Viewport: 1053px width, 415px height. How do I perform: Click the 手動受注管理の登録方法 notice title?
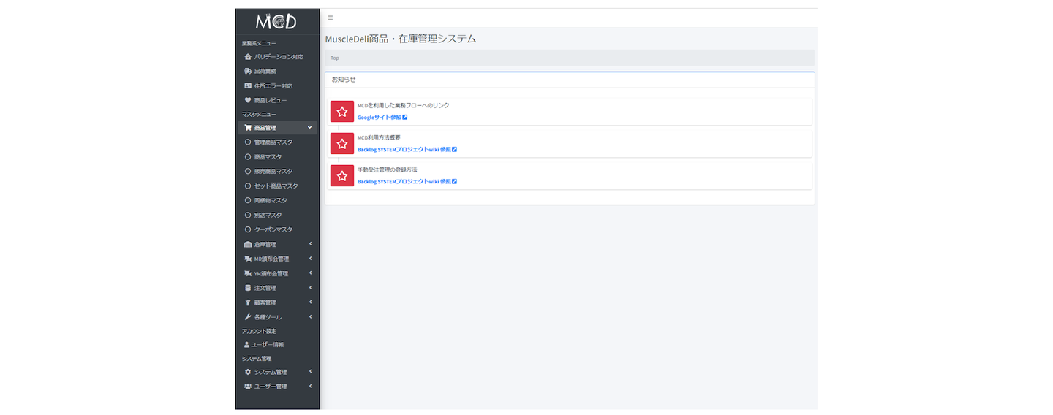tap(387, 170)
